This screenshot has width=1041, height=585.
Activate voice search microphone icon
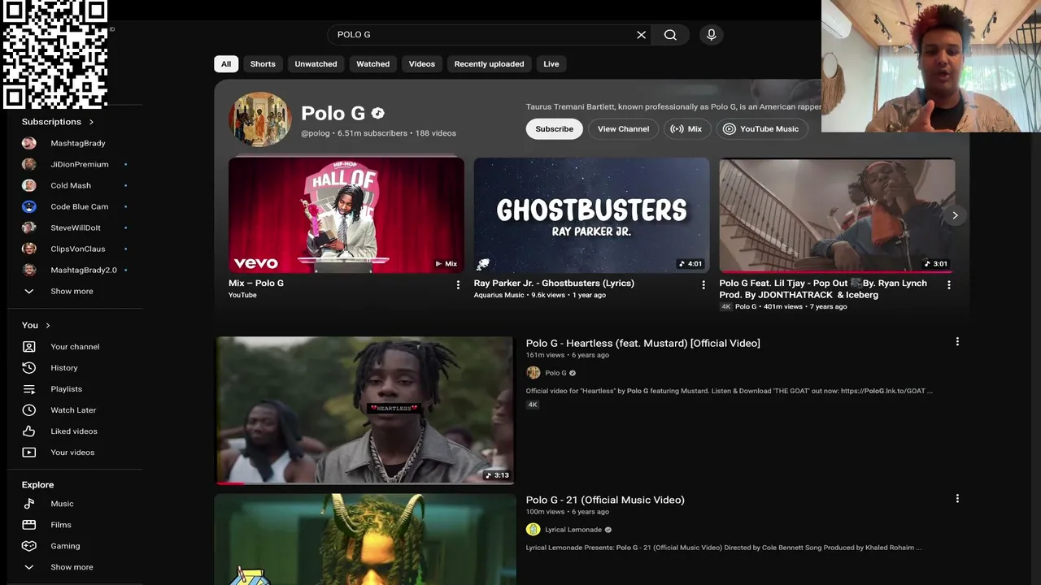[711, 35]
